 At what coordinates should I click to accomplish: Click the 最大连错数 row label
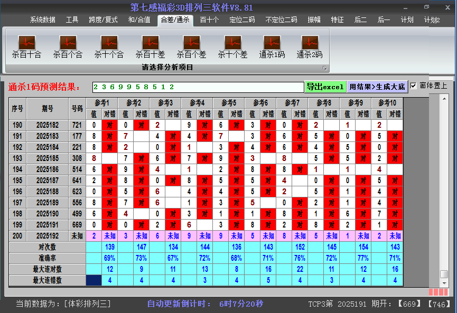pyautogui.click(x=47, y=280)
